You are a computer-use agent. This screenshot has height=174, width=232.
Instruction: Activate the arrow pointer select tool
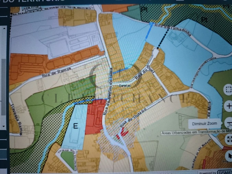(229, 156)
